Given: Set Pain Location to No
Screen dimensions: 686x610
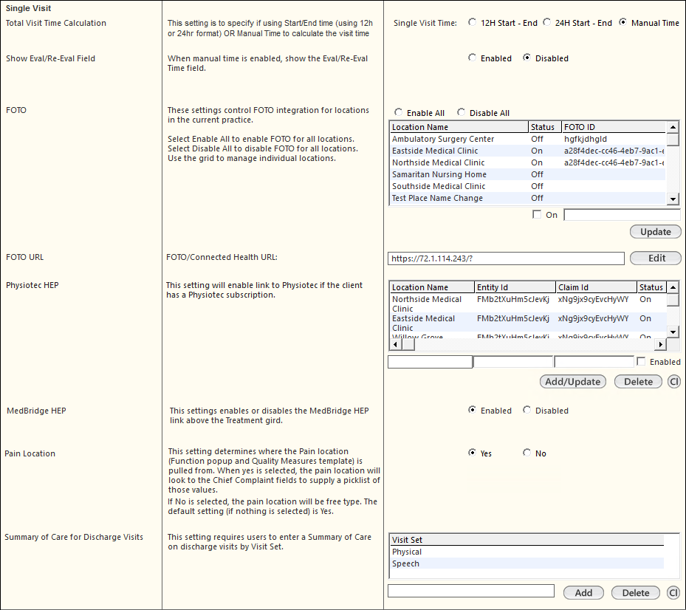Looking at the screenshot, I should point(526,453).
